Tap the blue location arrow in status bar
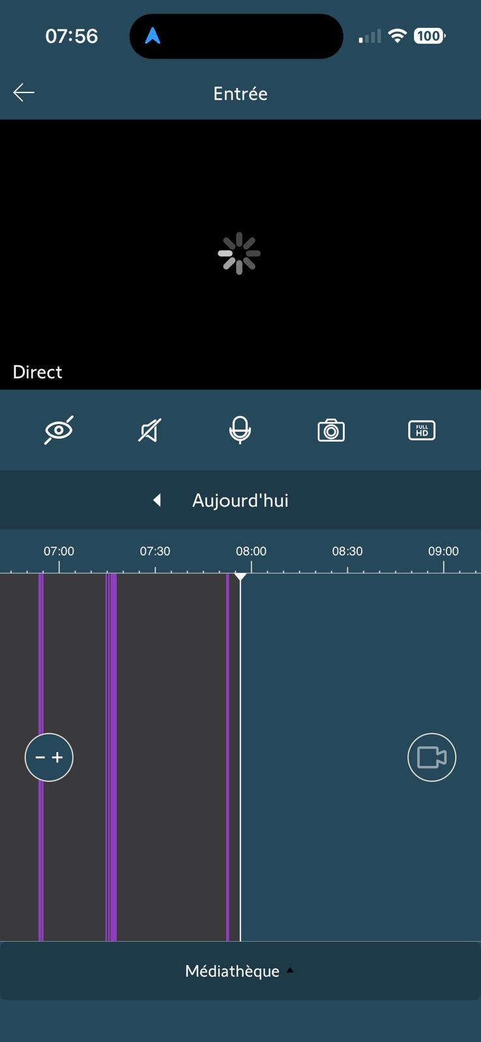The width and height of the screenshot is (481, 1042). 153,36
